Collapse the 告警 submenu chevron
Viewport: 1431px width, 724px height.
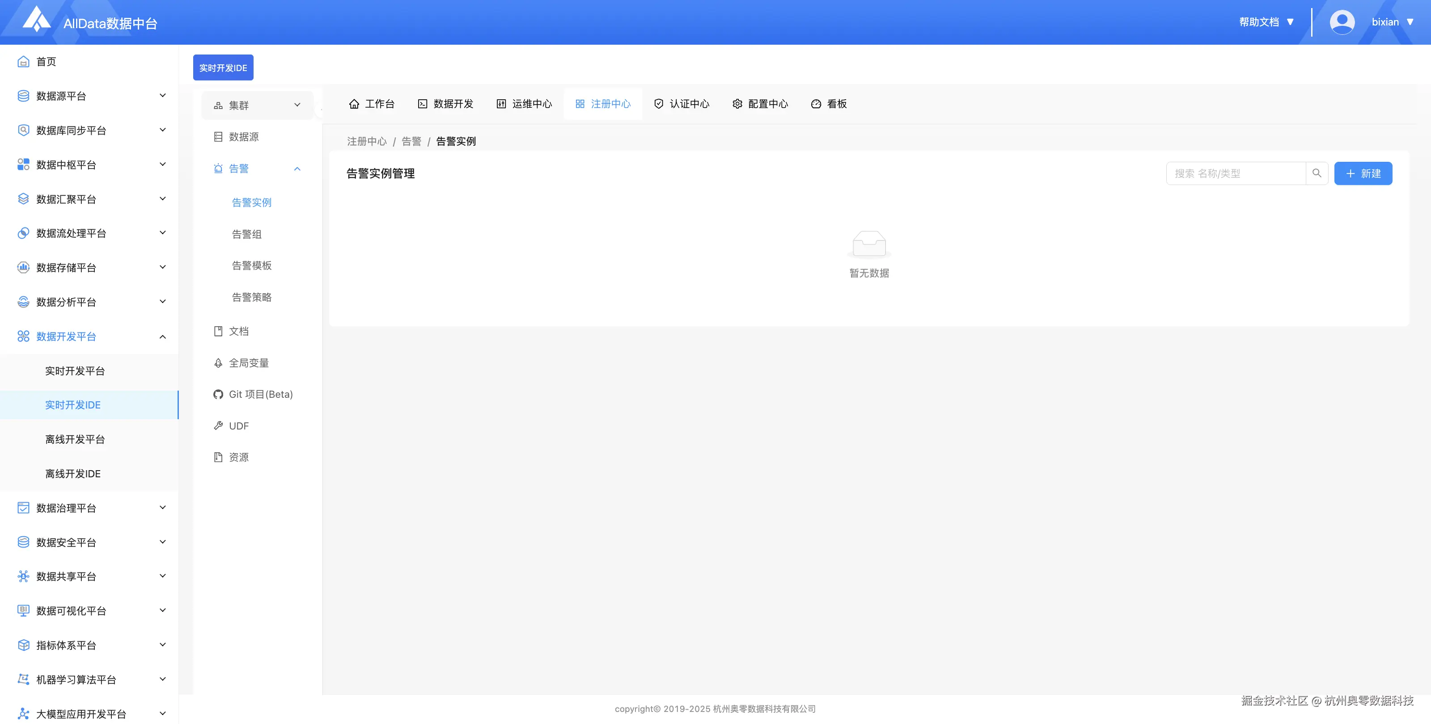[297, 169]
